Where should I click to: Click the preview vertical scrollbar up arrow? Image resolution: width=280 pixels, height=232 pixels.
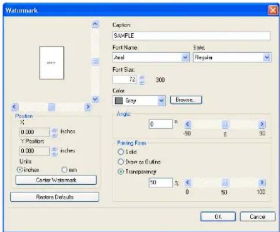(x=95, y=24)
